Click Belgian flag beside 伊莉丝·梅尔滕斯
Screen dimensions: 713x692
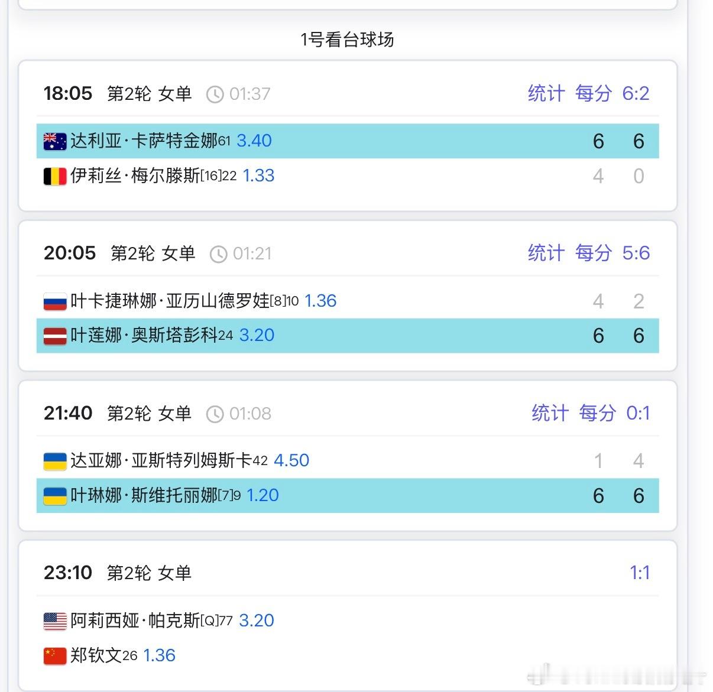[55, 176]
